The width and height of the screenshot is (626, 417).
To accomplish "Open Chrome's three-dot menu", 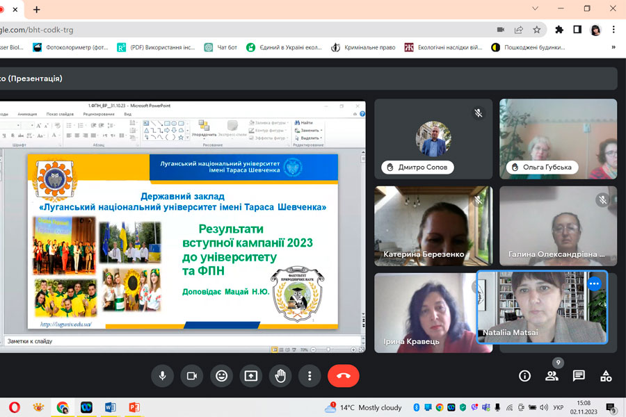I will pos(613,30).
